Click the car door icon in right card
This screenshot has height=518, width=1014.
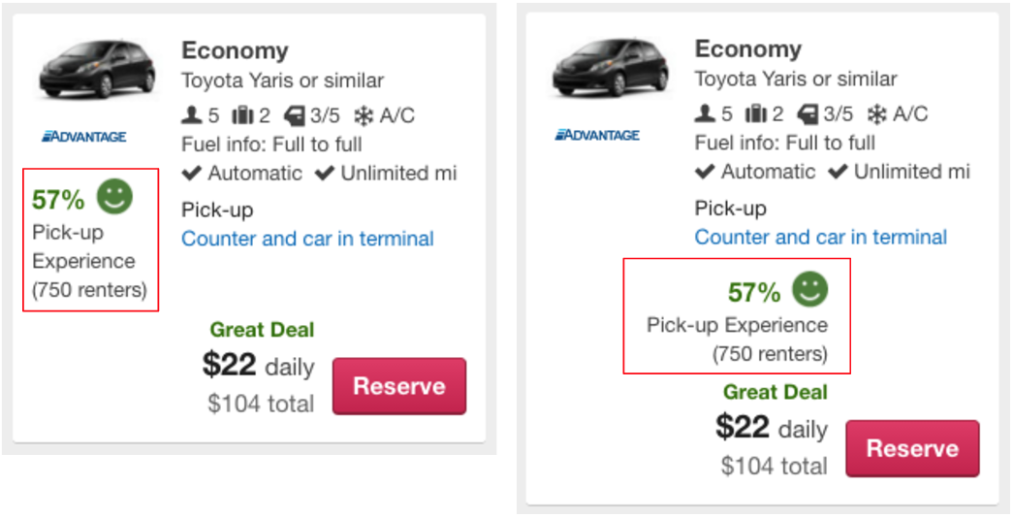click(x=808, y=114)
